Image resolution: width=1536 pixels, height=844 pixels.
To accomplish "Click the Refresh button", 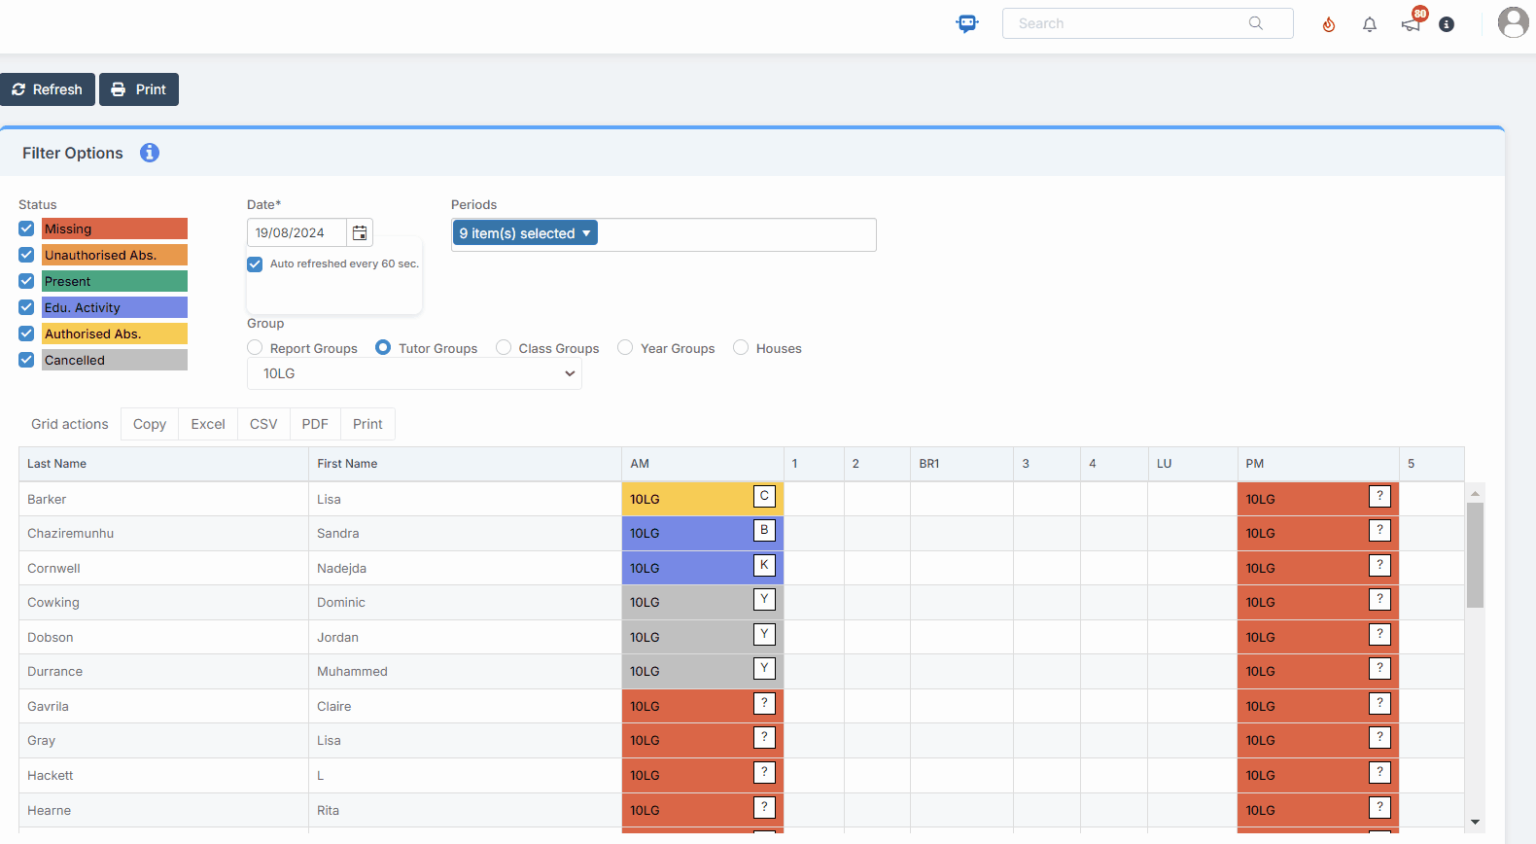I will click(48, 89).
